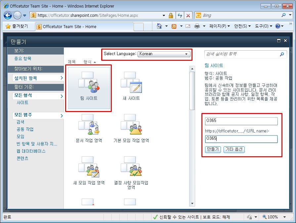
Task: Click the Bing search input box
Action: (x=241, y=15)
